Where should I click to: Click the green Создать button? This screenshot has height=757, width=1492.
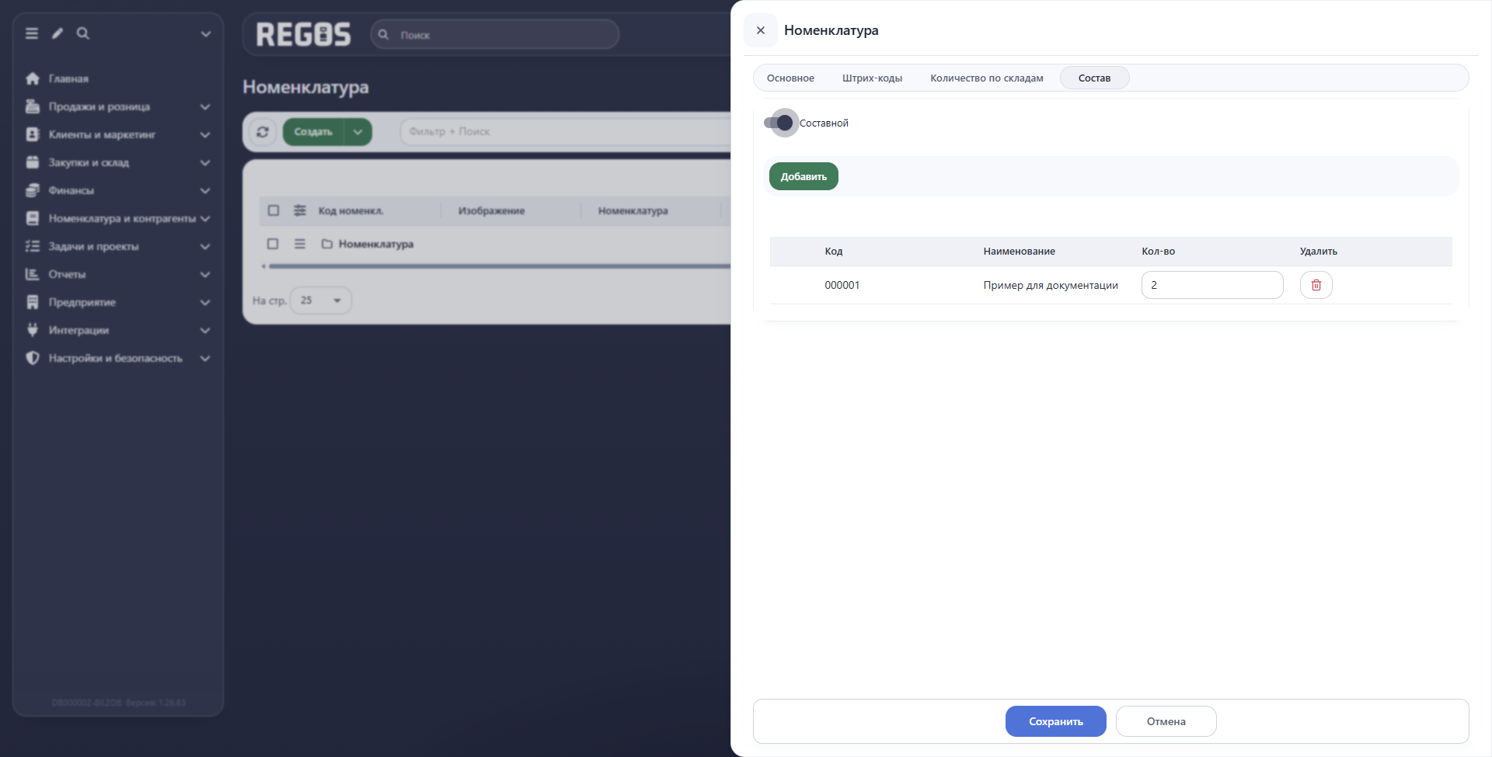pyautogui.click(x=313, y=132)
